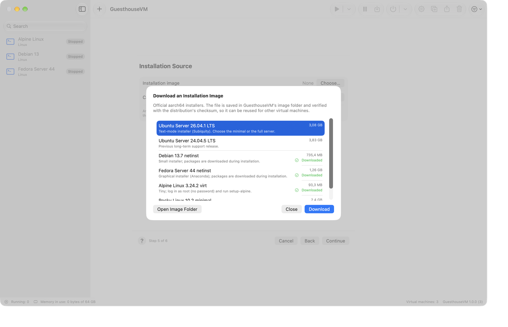Click the wizard Continue button
The width and height of the screenshot is (508, 327).
(335, 241)
